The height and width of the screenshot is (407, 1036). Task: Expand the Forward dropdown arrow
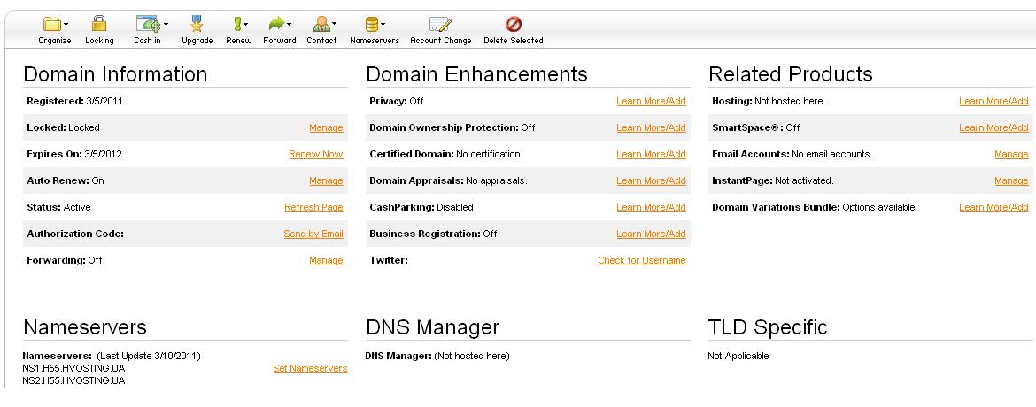tap(290, 26)
